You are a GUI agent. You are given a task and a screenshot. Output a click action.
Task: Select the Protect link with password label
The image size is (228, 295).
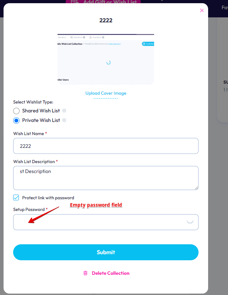point(48,198)
